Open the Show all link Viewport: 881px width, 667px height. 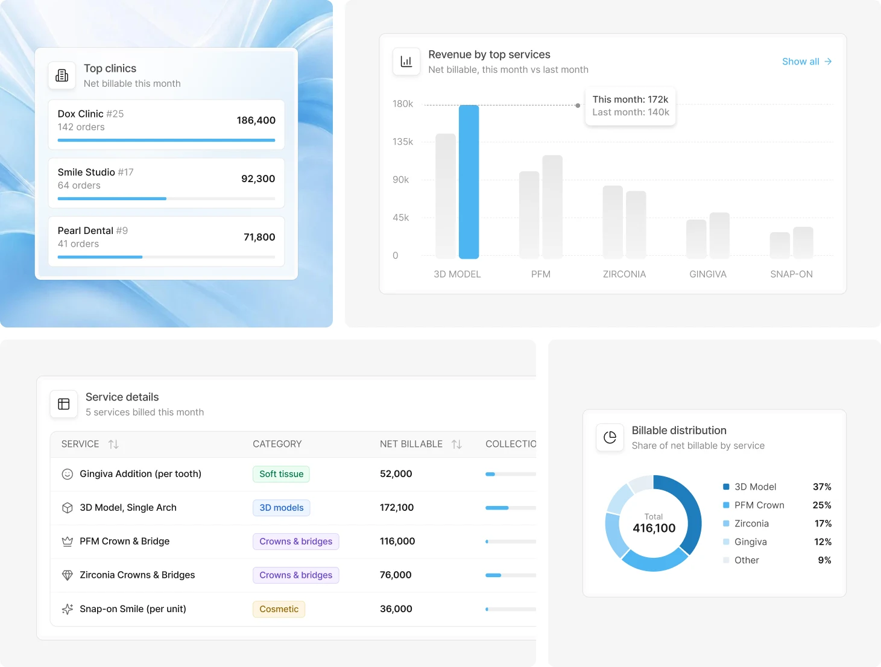807,62
